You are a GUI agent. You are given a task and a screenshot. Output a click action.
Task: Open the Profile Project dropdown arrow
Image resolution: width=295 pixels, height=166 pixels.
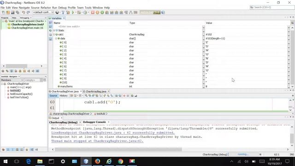coord(88,12)
